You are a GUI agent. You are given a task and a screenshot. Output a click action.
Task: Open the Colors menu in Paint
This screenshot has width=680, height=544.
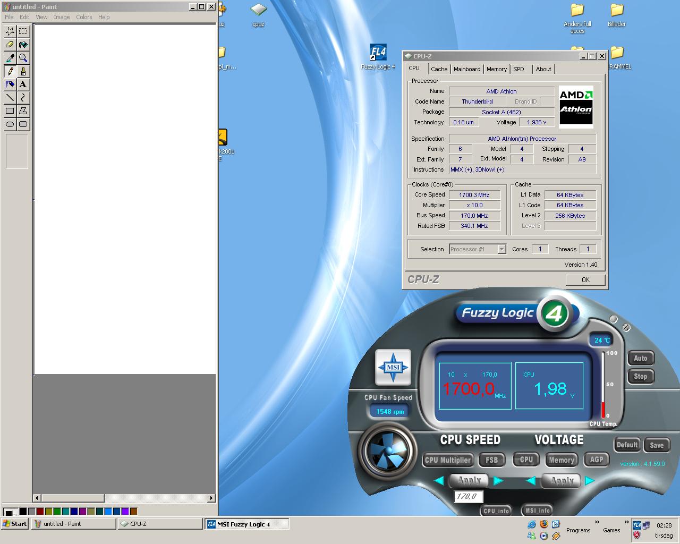(x=84, y=17)
